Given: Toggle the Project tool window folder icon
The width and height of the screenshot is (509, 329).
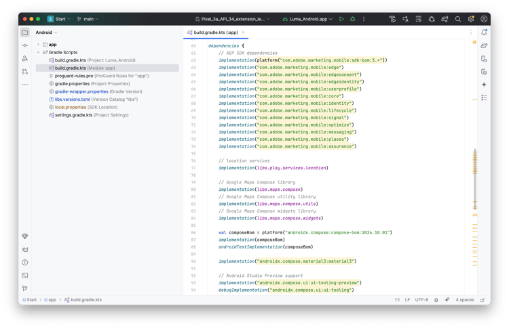Looking at the screenshot, I should 25,32.
